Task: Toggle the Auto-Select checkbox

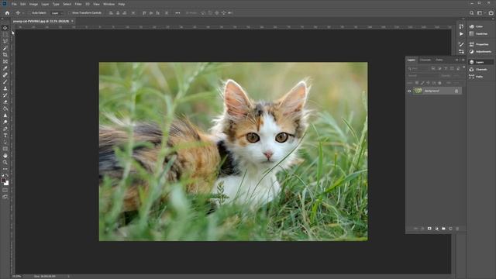Action: pyautogui.click(x=29, y=13)
